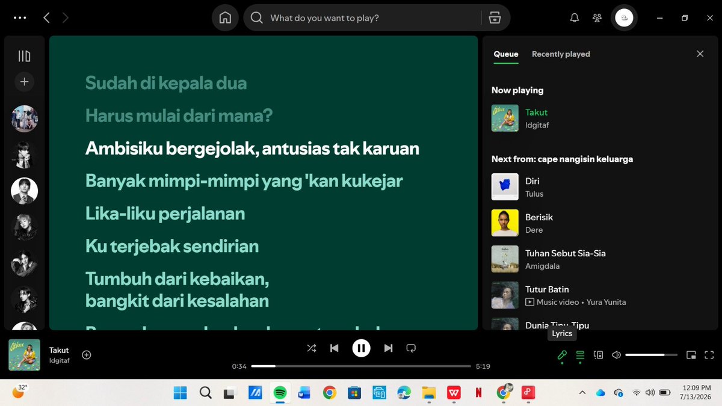Toggle the Queue panel icon
722x406 pixels.
click(x=580, y=355)
